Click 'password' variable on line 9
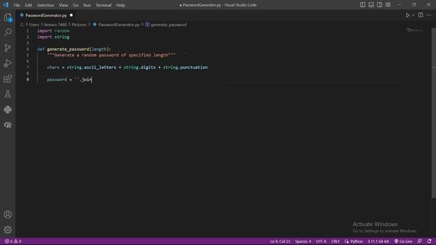The image size is (436, 245). (57, 80)
